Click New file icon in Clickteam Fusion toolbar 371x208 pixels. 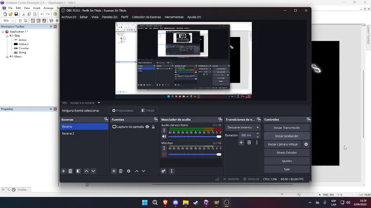click(x=5, y=14)
